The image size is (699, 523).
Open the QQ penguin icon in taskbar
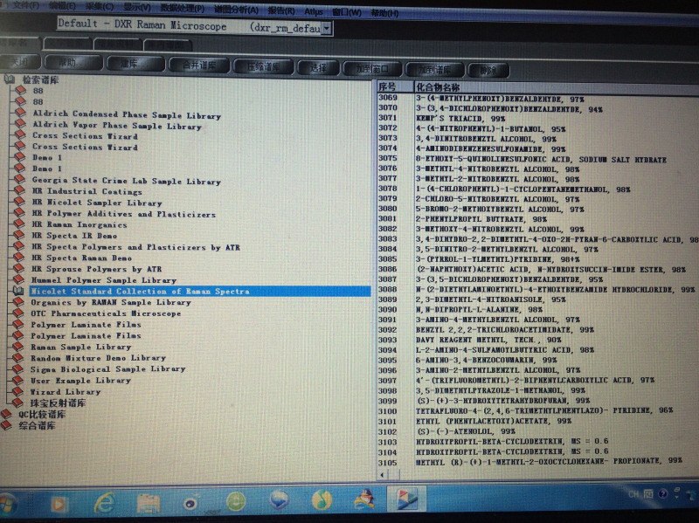pos(364,499)
